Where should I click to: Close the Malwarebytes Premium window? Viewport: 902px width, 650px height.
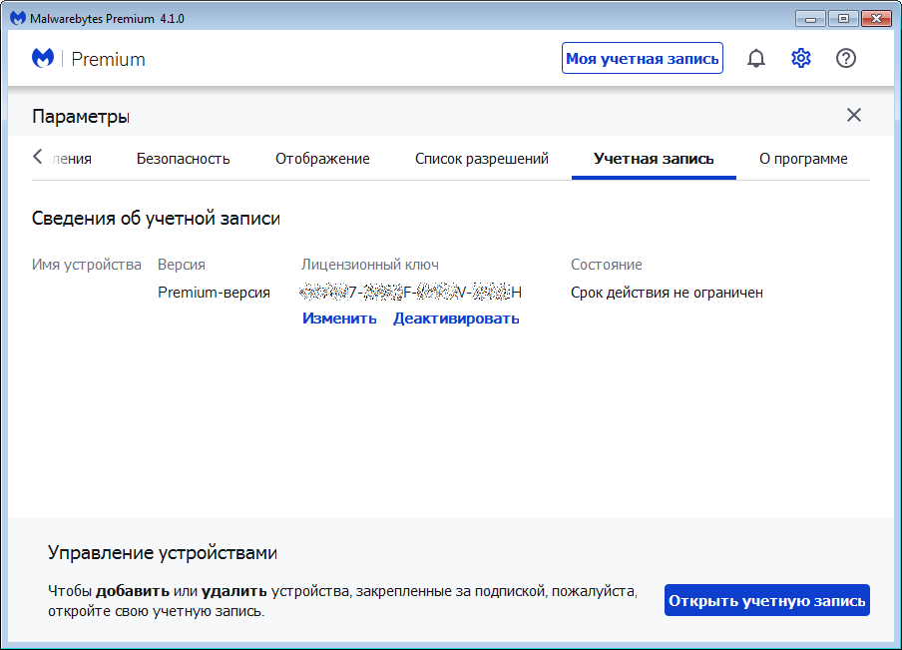[876, 18]
